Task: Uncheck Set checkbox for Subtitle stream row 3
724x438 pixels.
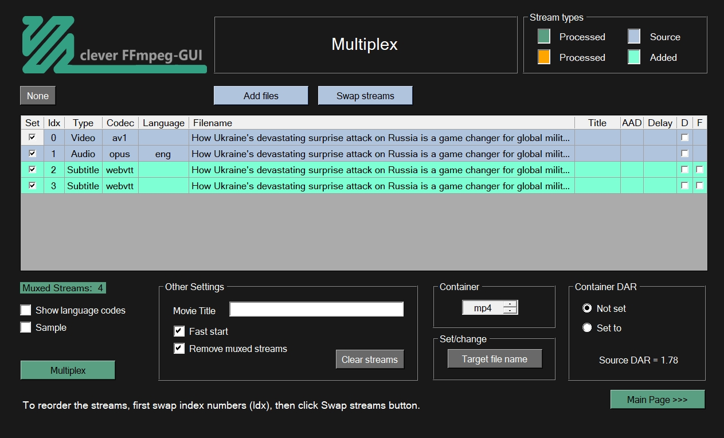Action: 32,186
